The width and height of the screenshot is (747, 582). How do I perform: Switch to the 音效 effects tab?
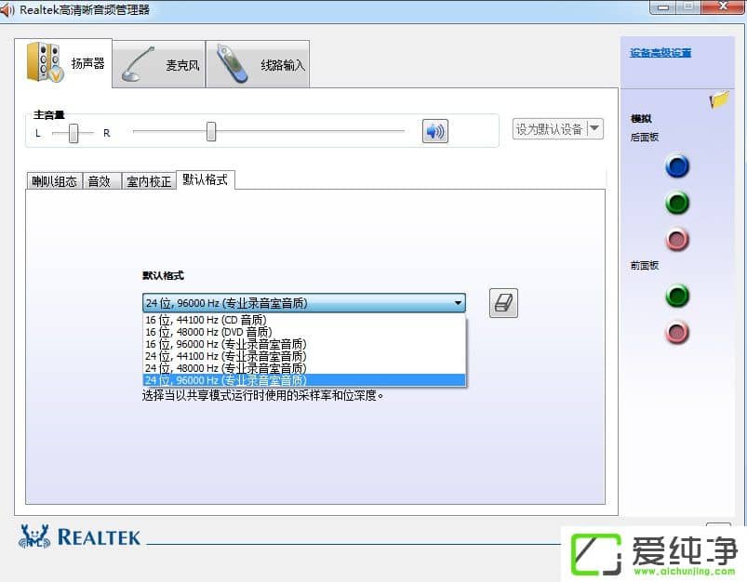point(100,180)
